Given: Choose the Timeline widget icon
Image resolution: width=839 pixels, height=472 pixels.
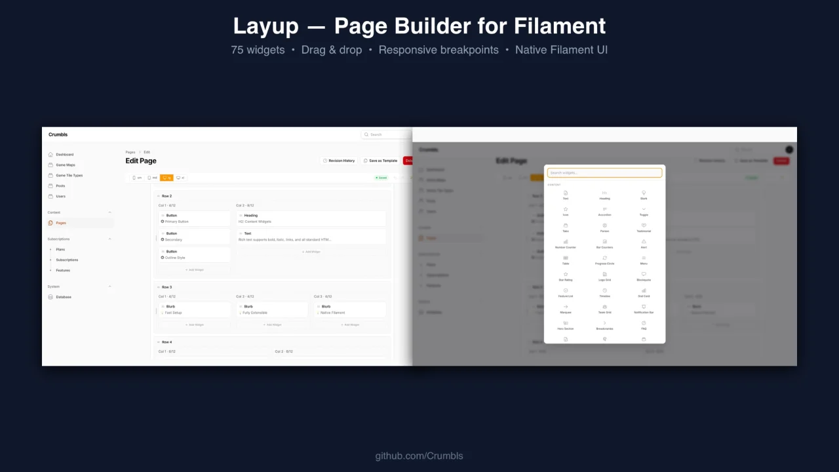Looking at the screenshot, I should point(603,294).
